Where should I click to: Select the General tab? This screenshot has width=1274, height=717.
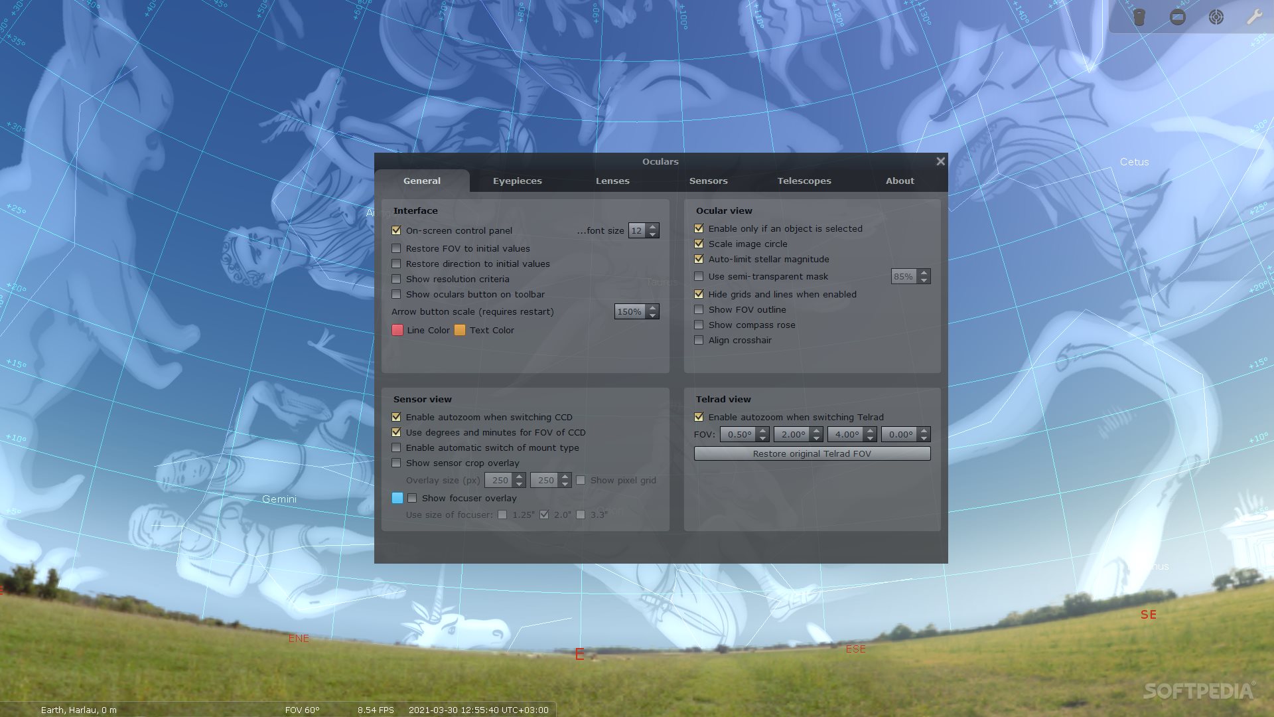point(422,181)
